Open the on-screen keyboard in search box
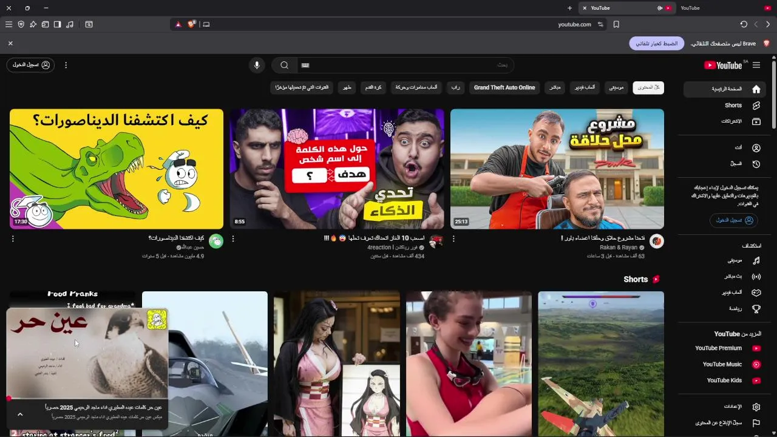The width and height of the screenshot is (777, 437). (x=305, y=65)
